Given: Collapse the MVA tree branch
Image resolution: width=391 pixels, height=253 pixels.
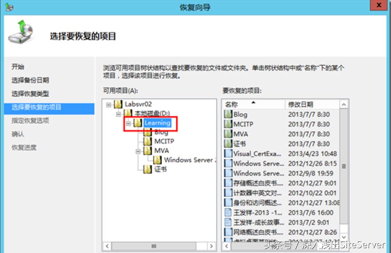Looking at the screenshot, I should 137,151.
